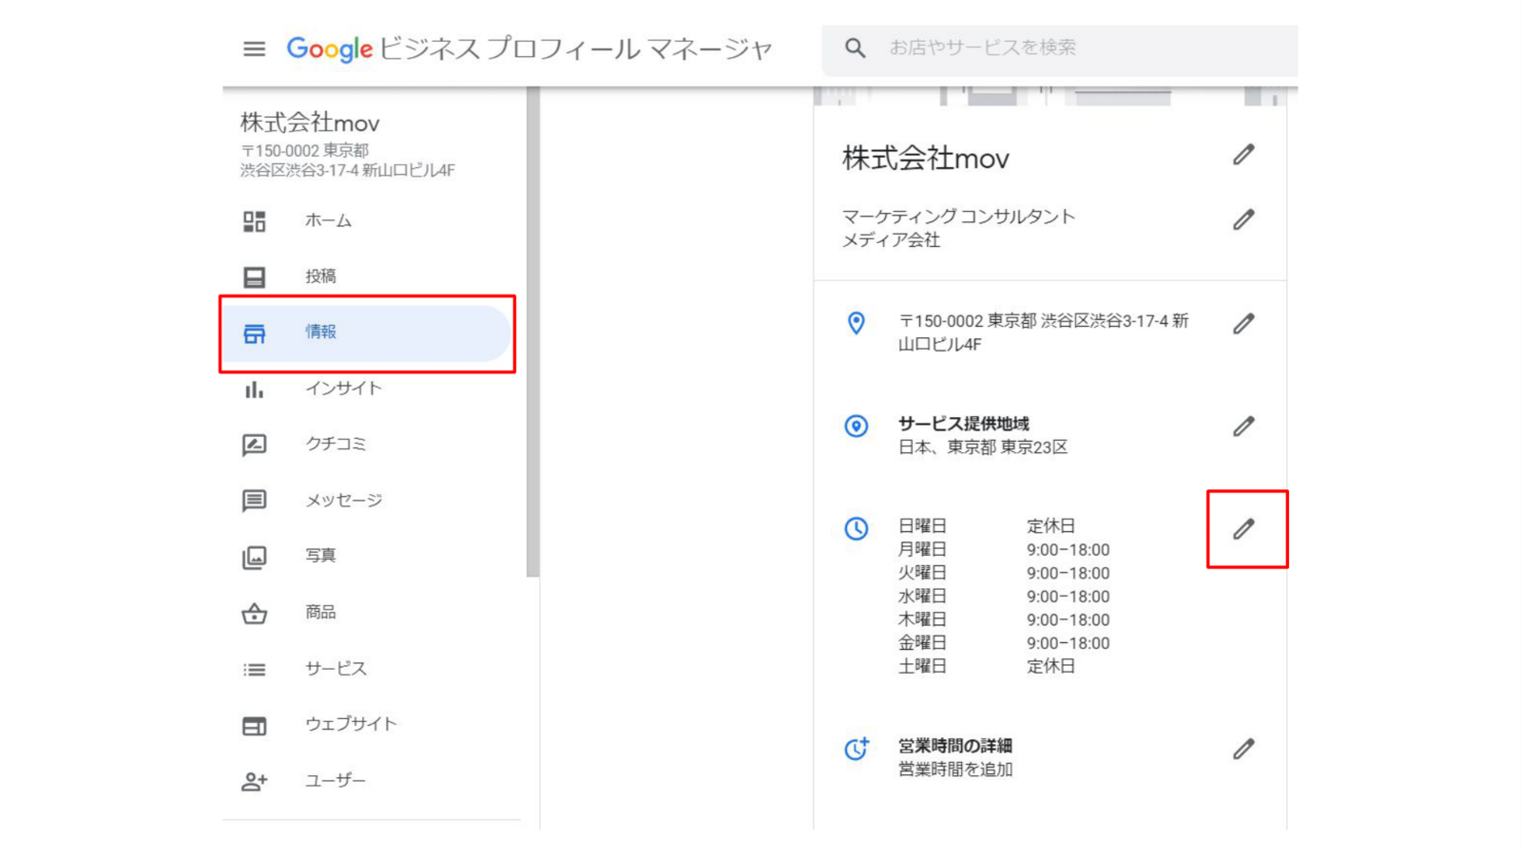Select 情報 in the sidebar
Viewport: 1521px width, 855px height.
[x=368, y=332]
